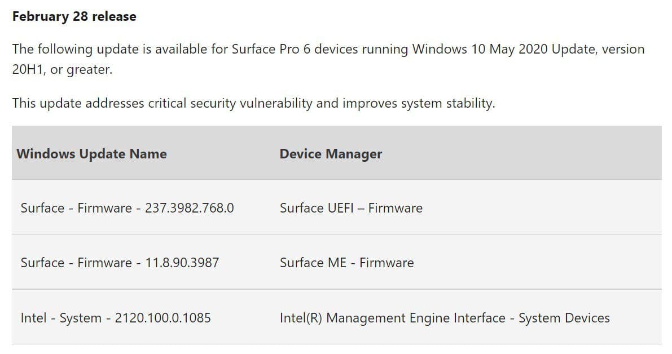This screenshot has height=354, width=672.
Task: Click the version number 2120.100.0.1085
Action: pyautogui.click(x=163, y=317)
